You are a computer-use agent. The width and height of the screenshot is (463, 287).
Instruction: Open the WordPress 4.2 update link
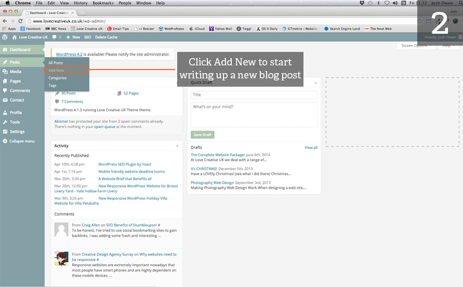pos(69,54)
